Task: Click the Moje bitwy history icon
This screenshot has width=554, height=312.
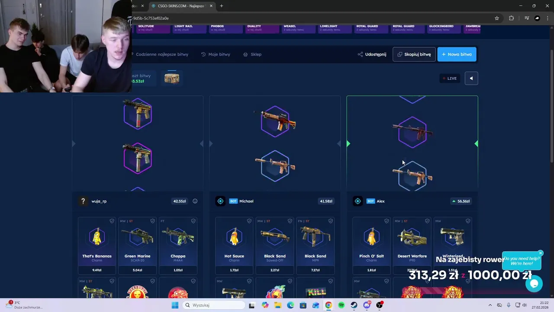Action: point(203,54)
